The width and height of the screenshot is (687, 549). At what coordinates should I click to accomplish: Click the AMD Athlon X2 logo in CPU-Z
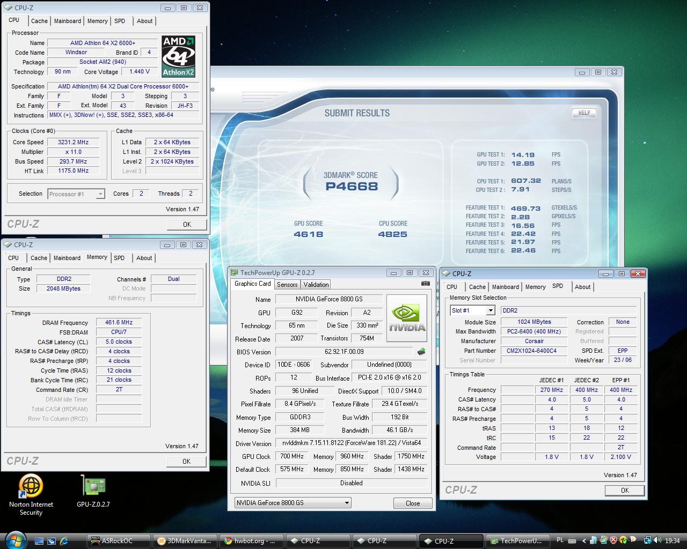pyautogui.click(x=178, y=57)
